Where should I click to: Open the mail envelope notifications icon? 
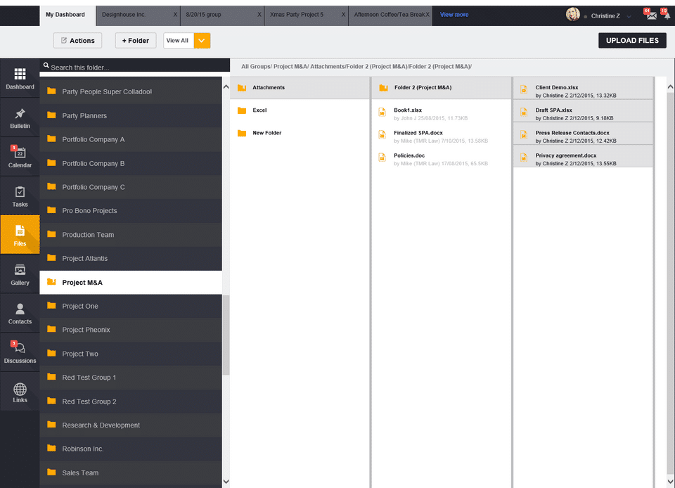tap(651, 15)
